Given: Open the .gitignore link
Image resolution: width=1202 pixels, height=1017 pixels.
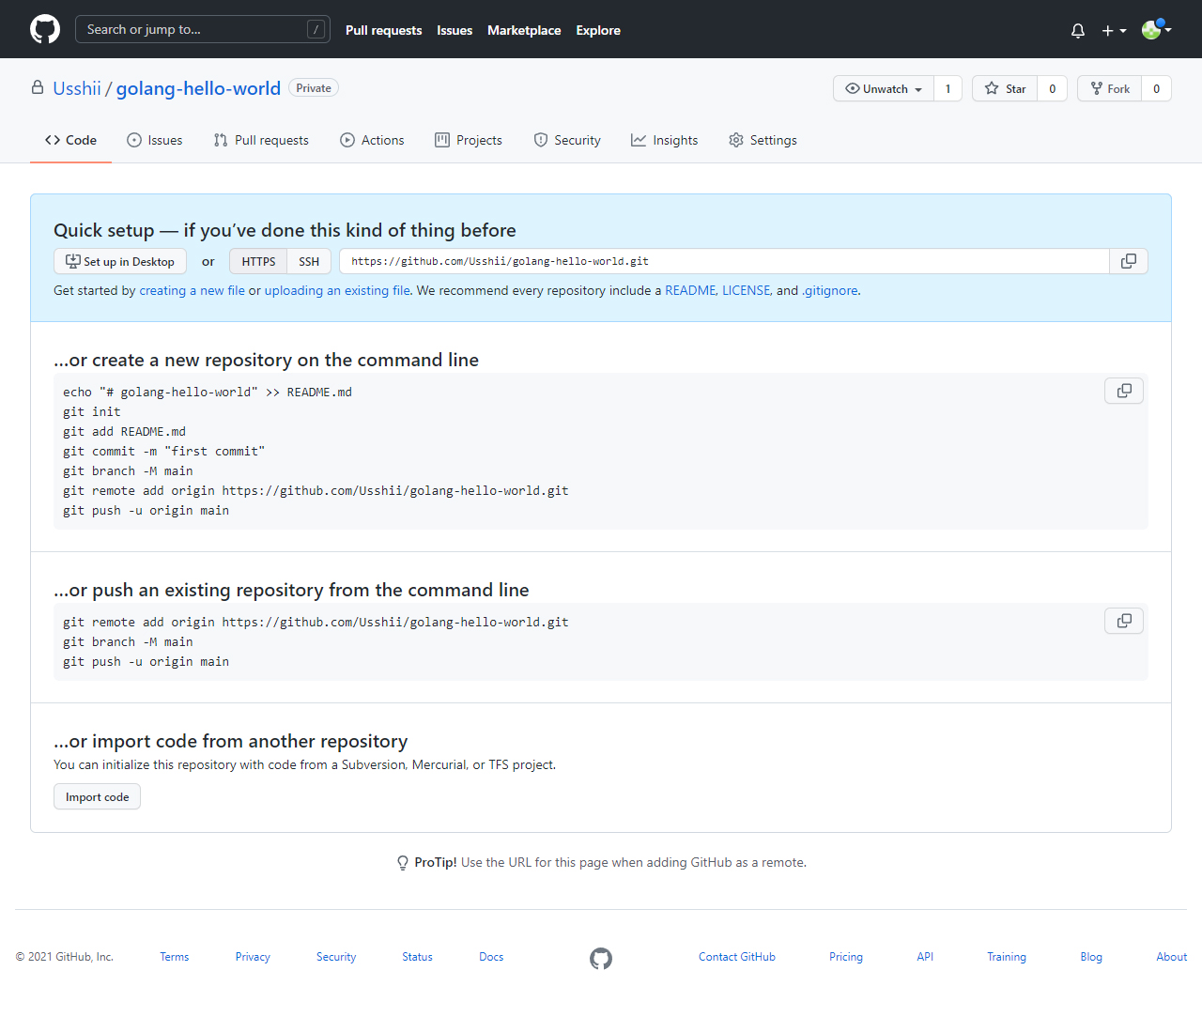Looking at the screenshot, I should pos(830,290).
